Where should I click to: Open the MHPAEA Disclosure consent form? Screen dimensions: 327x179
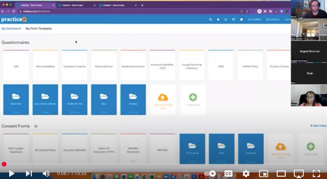[x=133, y=149]
